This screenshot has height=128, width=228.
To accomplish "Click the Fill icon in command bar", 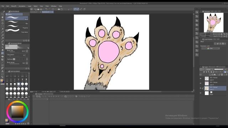I will point(59,9).
